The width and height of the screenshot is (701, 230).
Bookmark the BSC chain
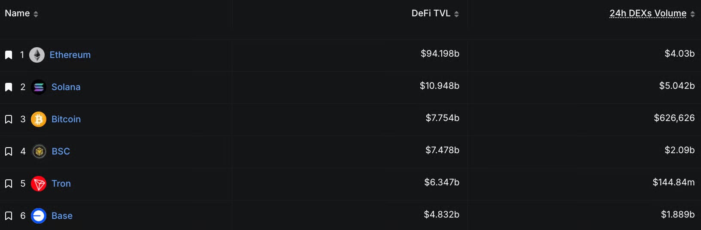pyautogui.click(x=9, y=151)
